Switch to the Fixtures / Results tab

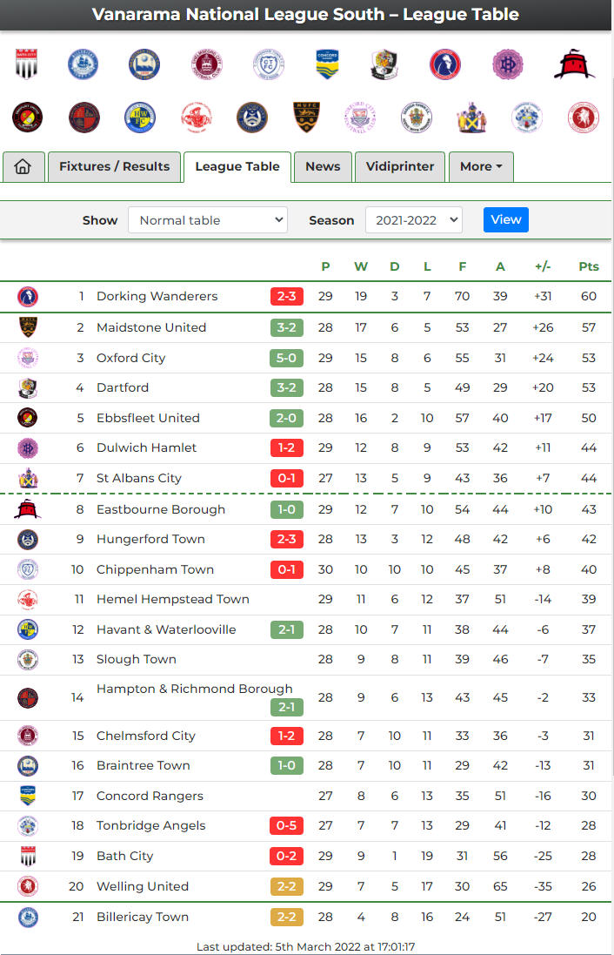[114, 166]
